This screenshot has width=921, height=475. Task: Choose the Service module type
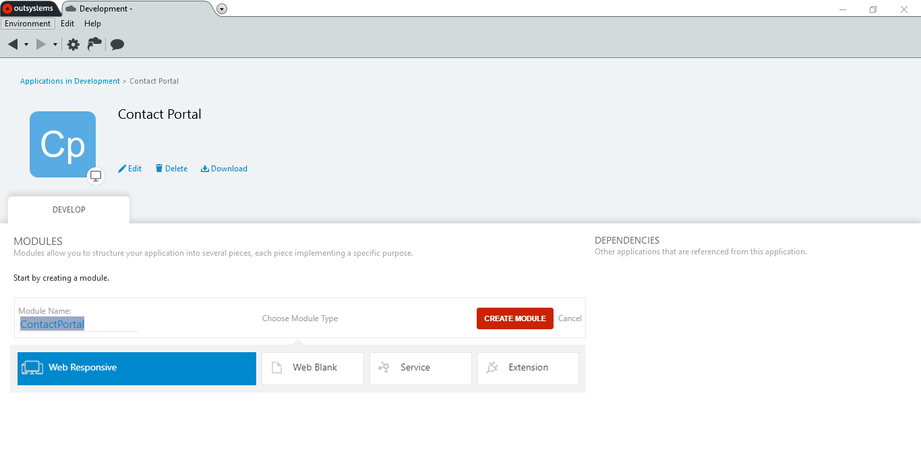(421, 368)
